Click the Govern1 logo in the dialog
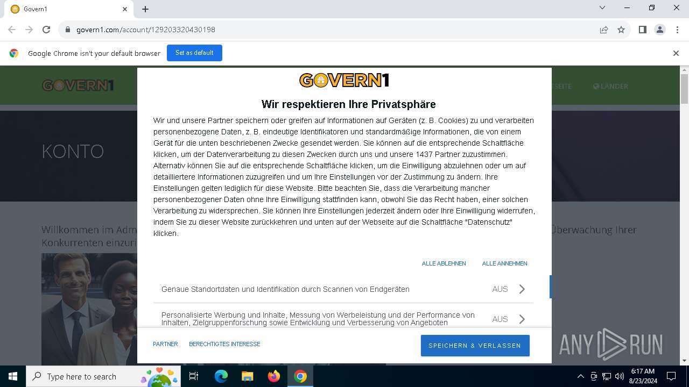The width and height of the screenshot is (689, 387). pos(344,81)
